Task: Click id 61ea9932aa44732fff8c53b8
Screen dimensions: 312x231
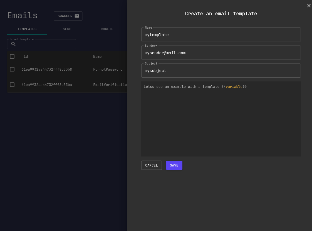Action: point(47,69)
